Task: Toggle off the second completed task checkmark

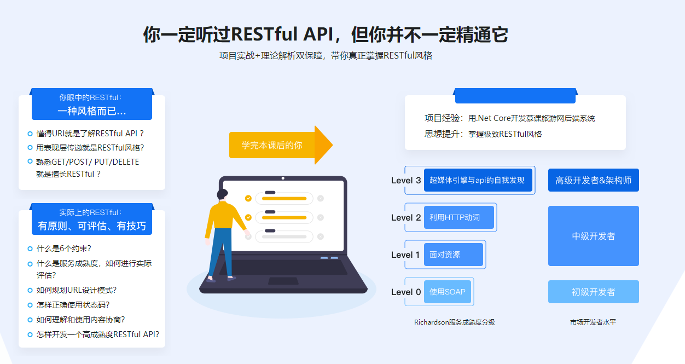Action: point(248,217)
